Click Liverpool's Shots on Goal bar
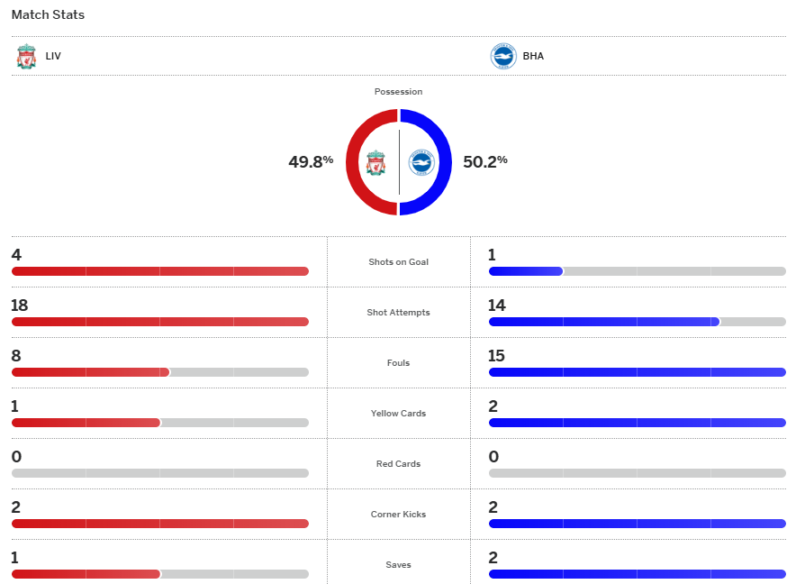Screen dimensions: 796x584 pos(159,271)
